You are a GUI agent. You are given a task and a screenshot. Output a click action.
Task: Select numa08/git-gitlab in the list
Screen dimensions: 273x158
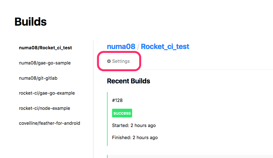38,78
